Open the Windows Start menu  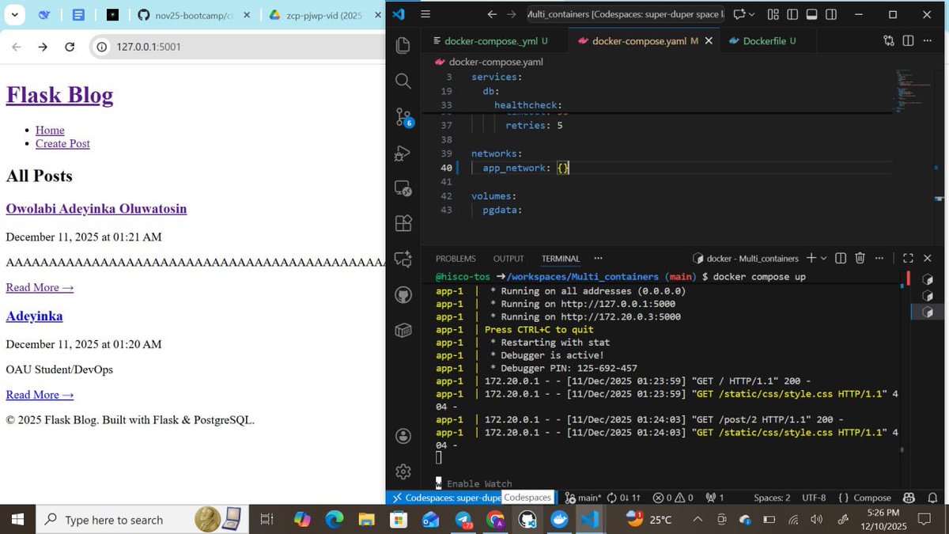click(17, 520)
